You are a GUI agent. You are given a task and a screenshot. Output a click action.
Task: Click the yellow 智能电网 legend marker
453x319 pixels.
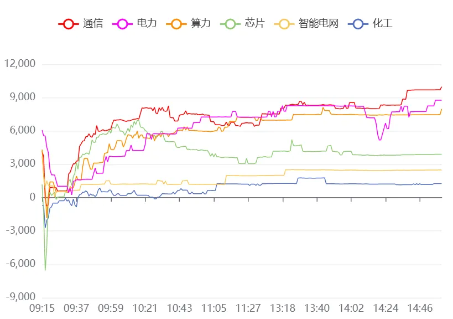(285, 24)
